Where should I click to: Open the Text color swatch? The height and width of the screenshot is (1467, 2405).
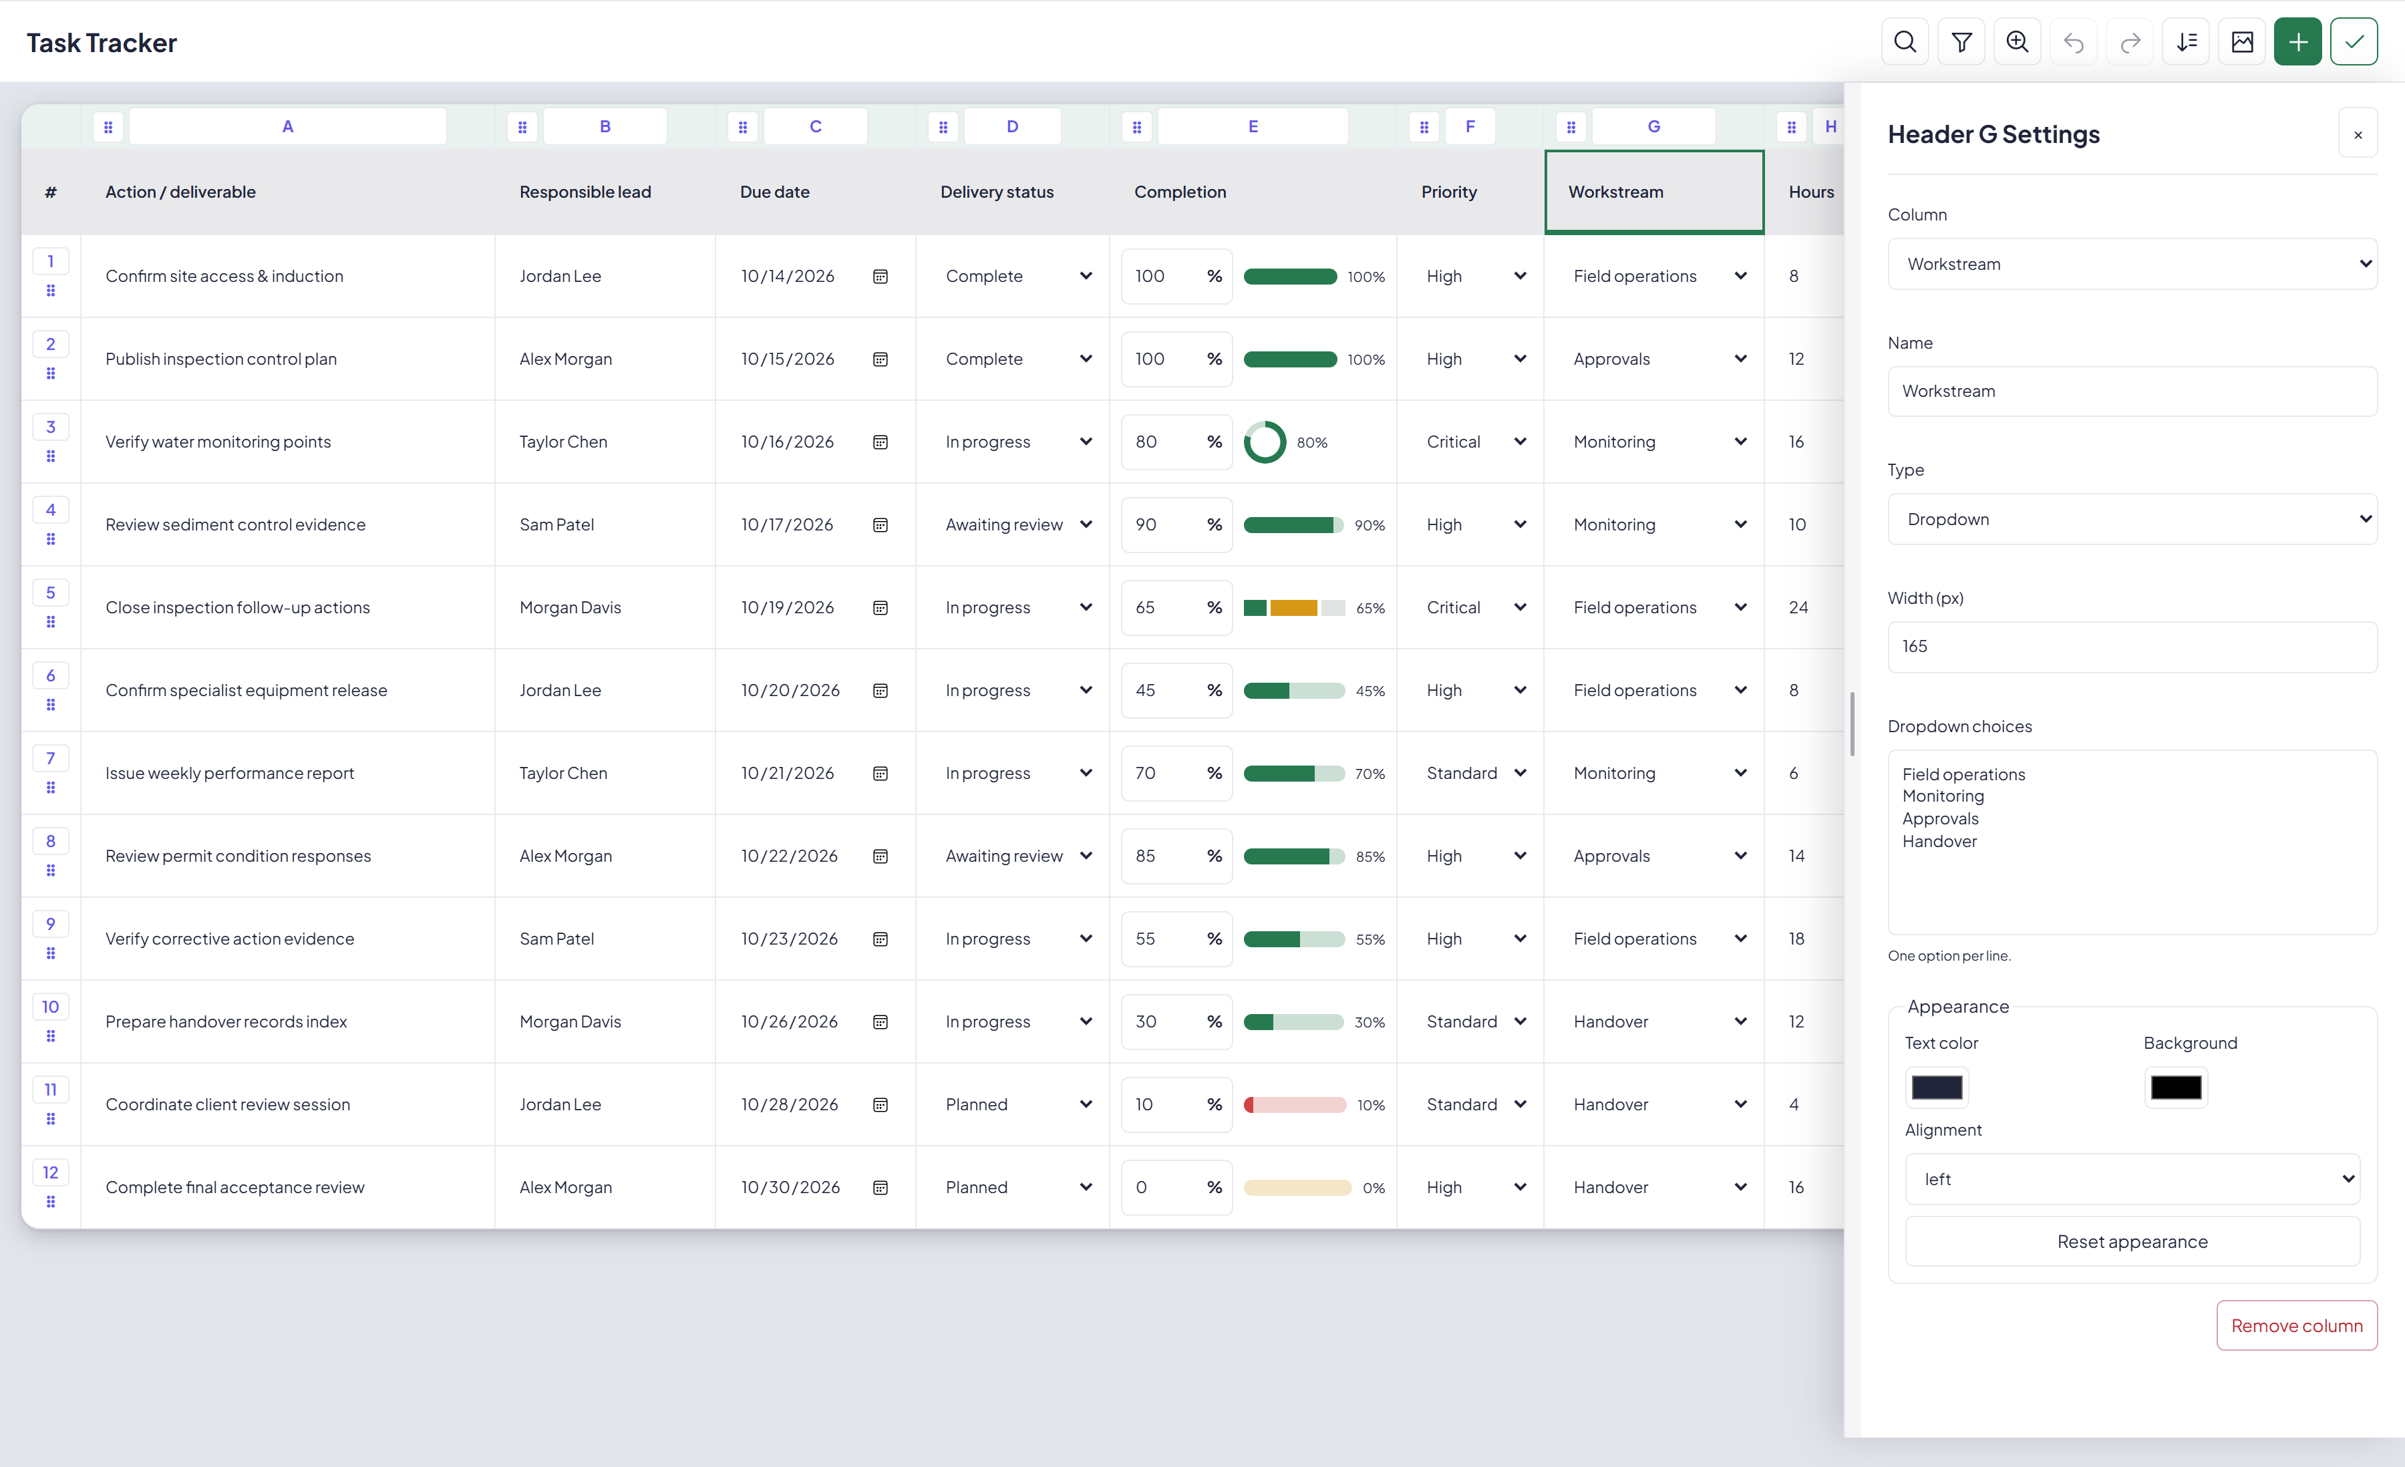(x=1937, y=1088)
